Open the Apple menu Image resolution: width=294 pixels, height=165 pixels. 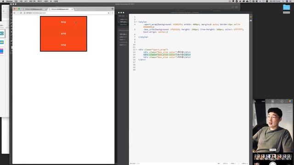[3, 1]
